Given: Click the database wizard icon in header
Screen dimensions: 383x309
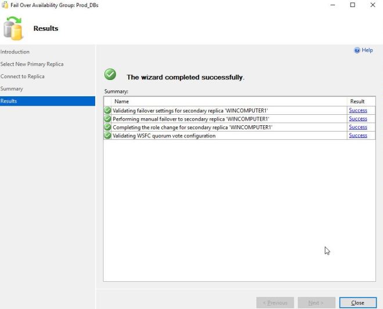Looking at the screenshot, I should (13, 28).
